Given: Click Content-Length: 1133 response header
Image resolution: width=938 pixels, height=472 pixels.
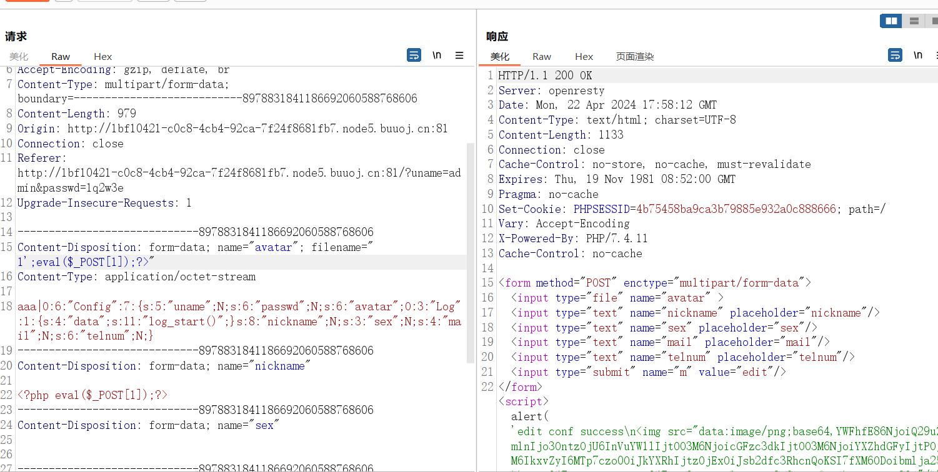Looking at the screenshot, I should coord(561,135).
